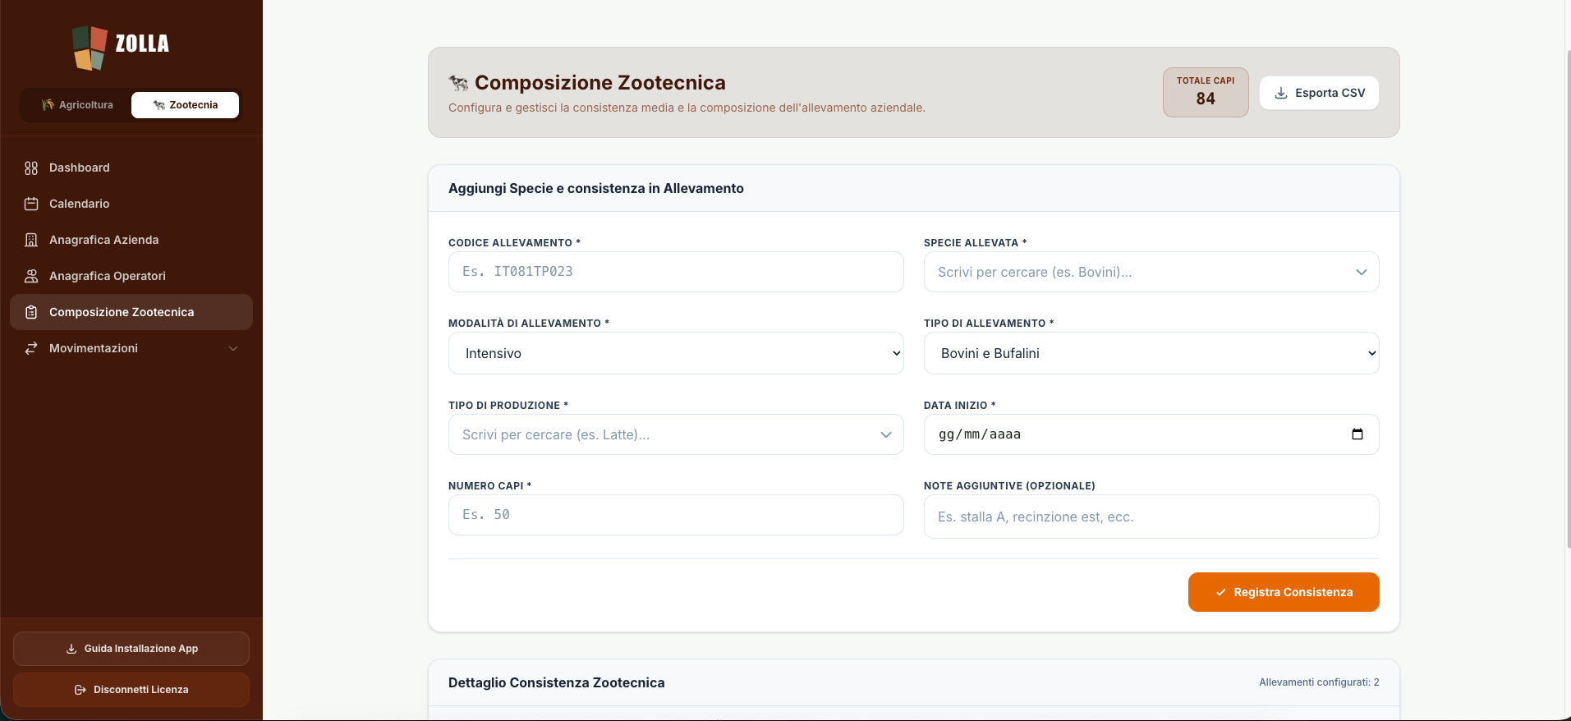1571x721 pixels.
Task: Open the Specie Allevata search dropdown
Action: pos(1151,272)
